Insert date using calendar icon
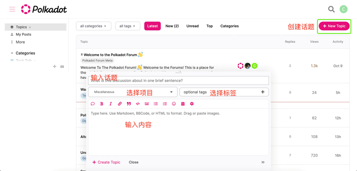357x171 pixels. pos(183,104)
